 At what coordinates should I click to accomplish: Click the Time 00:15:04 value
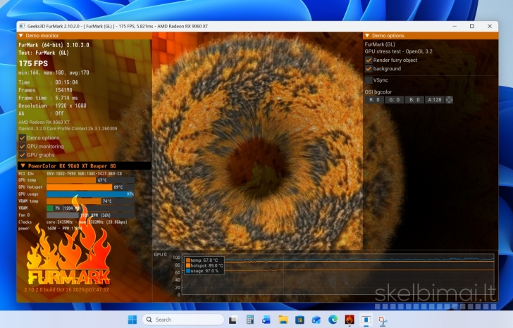click(66, 82)
